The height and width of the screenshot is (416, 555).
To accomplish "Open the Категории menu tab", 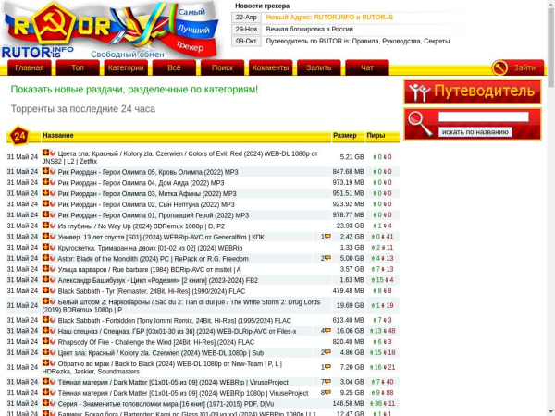I will tap(126, 67).
